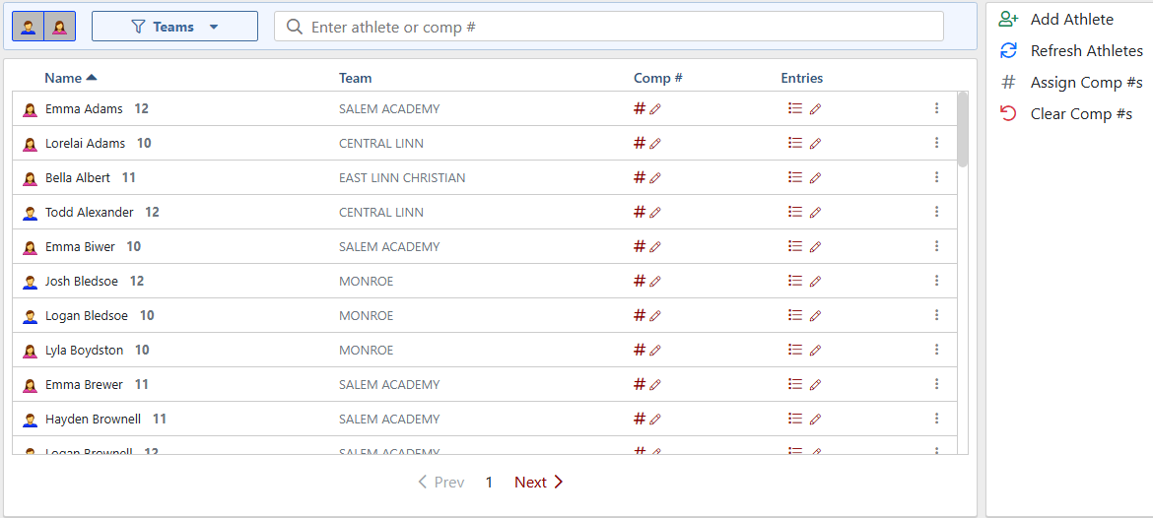The image size is (1153, 518).
Task: Click the Refresh Athletes icon
Action: click(x=1008, y=50)
